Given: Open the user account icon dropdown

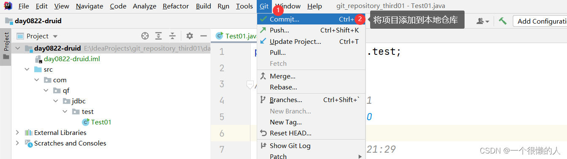Looking at the screenshot, I should coord(483,21).
